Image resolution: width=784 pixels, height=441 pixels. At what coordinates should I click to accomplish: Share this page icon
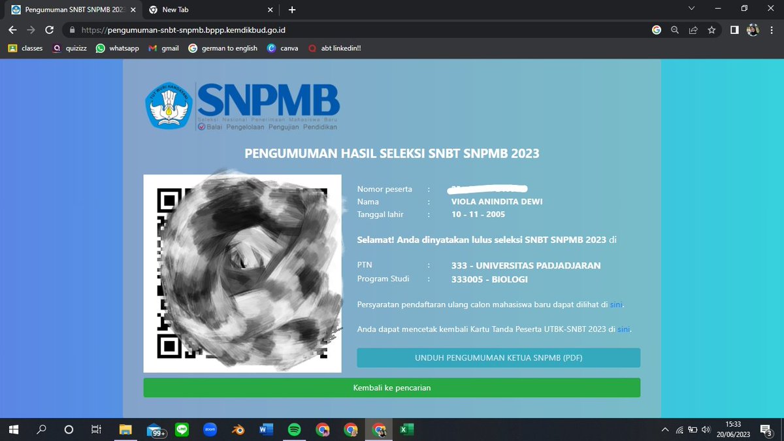(693, 30)
